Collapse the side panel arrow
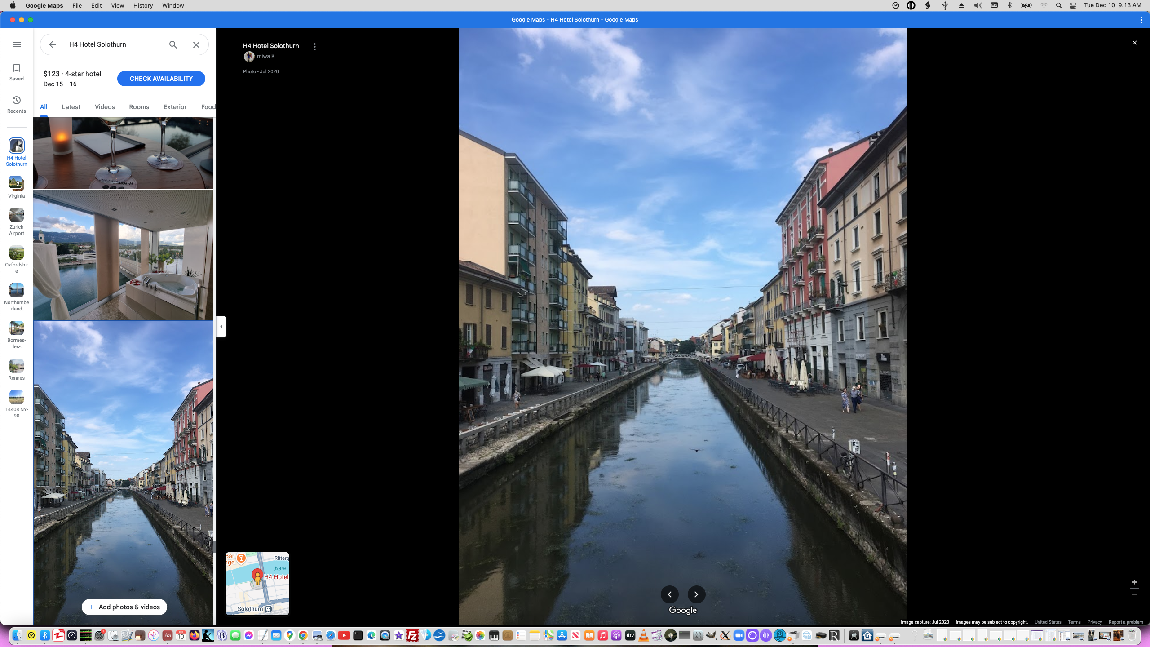The height and width of the screenshot is (647, 1150). pyautogui.click(x=221, y=327)
